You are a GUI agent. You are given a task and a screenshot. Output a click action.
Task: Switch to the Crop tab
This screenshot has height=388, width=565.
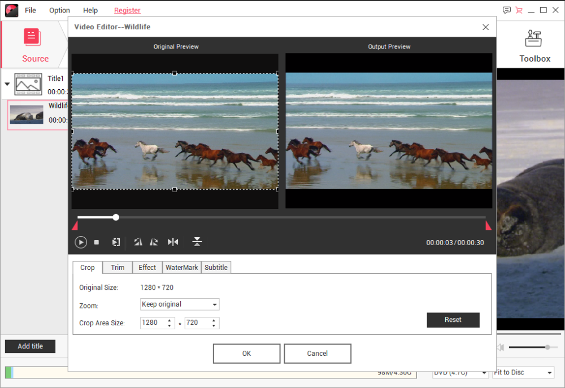[88, 268]
